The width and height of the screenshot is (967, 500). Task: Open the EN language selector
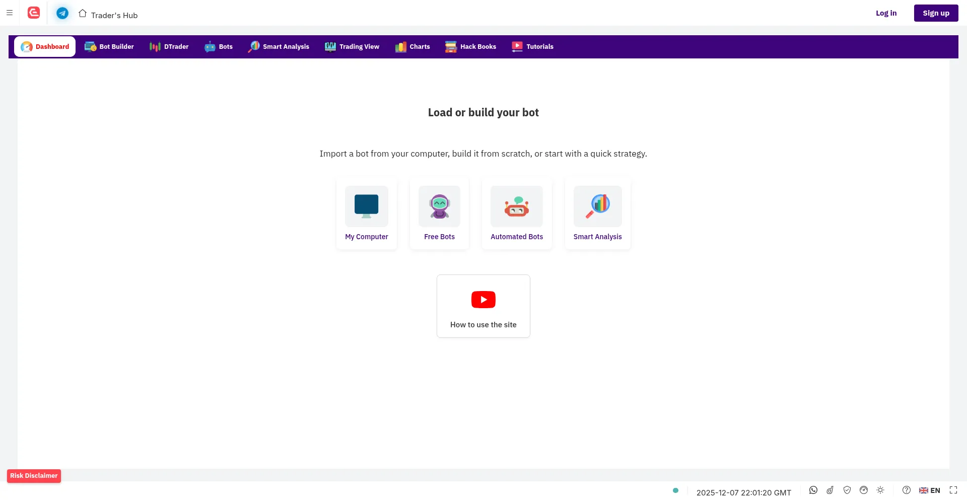pyautogui.click(x=930, y=490)
